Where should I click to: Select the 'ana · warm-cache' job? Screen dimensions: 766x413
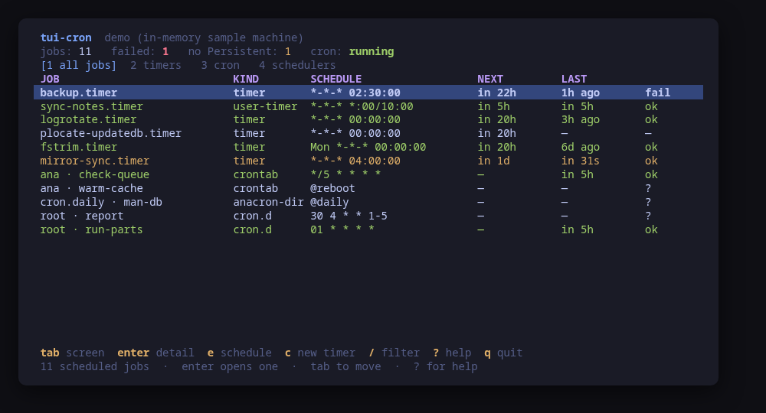coord(368,188)
